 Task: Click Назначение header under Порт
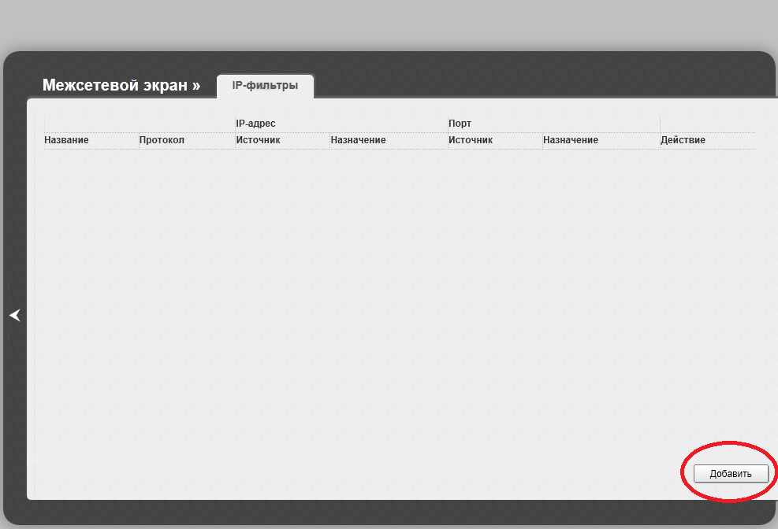click(571, 140)
